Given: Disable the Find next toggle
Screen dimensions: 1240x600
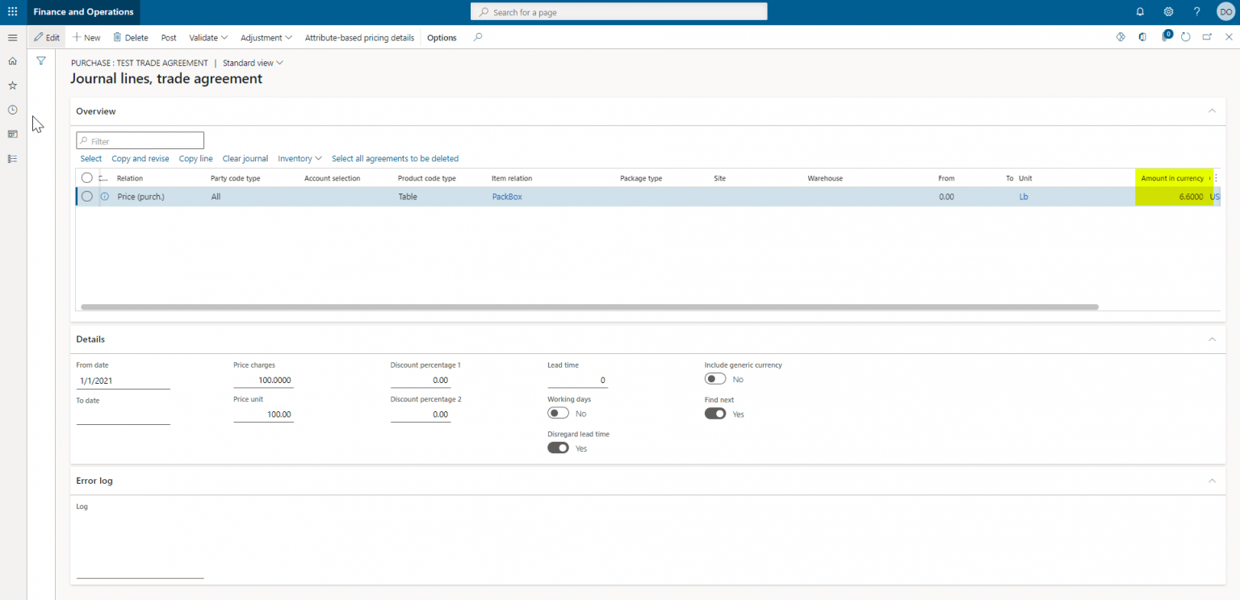Looking at the screenshot, I should [715, 413].
